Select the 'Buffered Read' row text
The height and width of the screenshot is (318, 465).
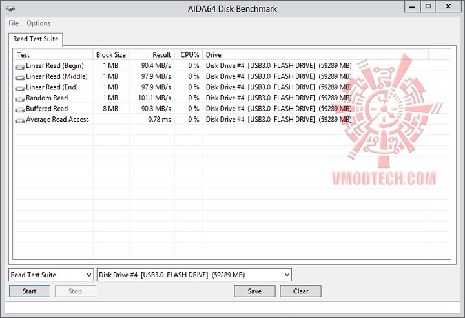click(47, 109)
